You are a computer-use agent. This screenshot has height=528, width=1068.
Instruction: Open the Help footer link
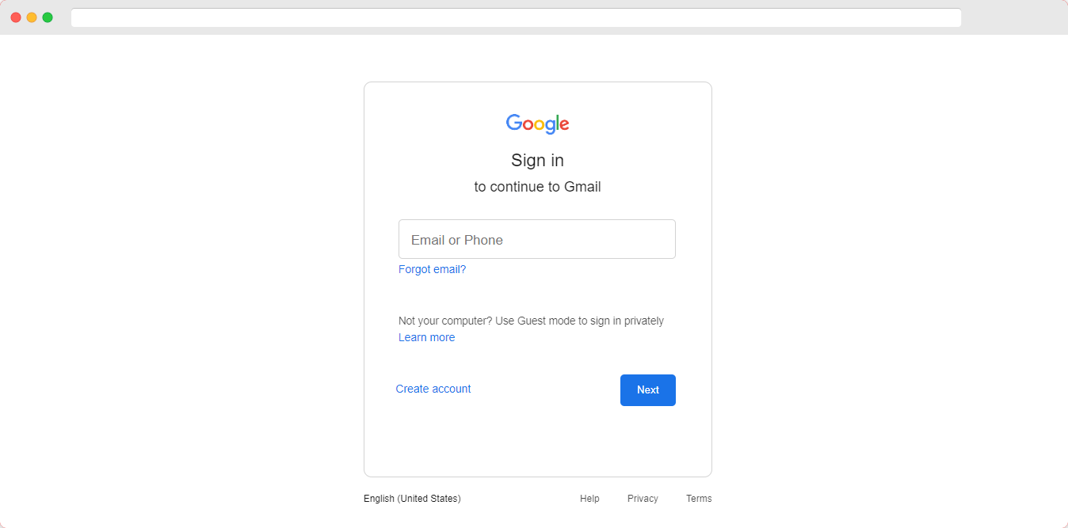coord(589,499)
